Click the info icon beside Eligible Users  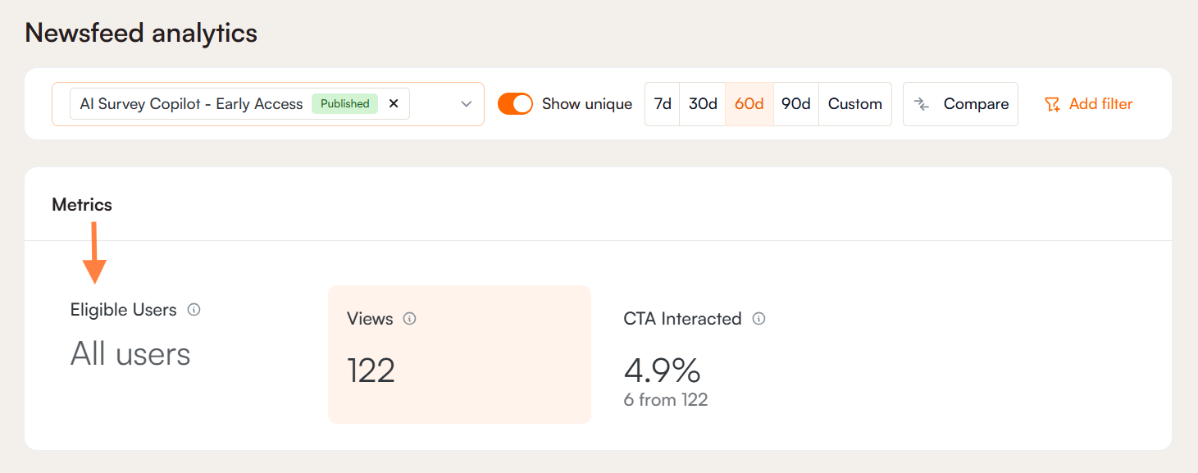pos(194,310)
